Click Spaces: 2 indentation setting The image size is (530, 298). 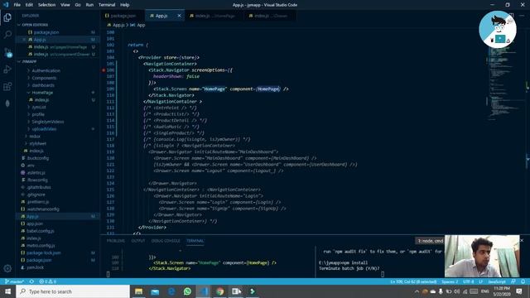tap(450, 281)
